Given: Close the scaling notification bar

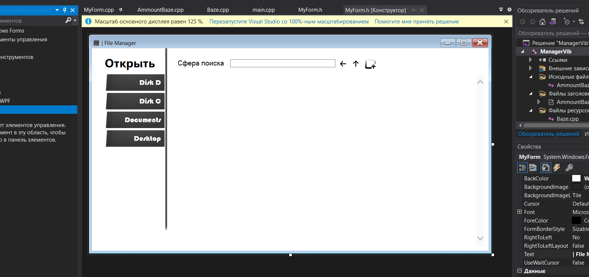Looking at the screenshot, I should (x=506, y=22).
